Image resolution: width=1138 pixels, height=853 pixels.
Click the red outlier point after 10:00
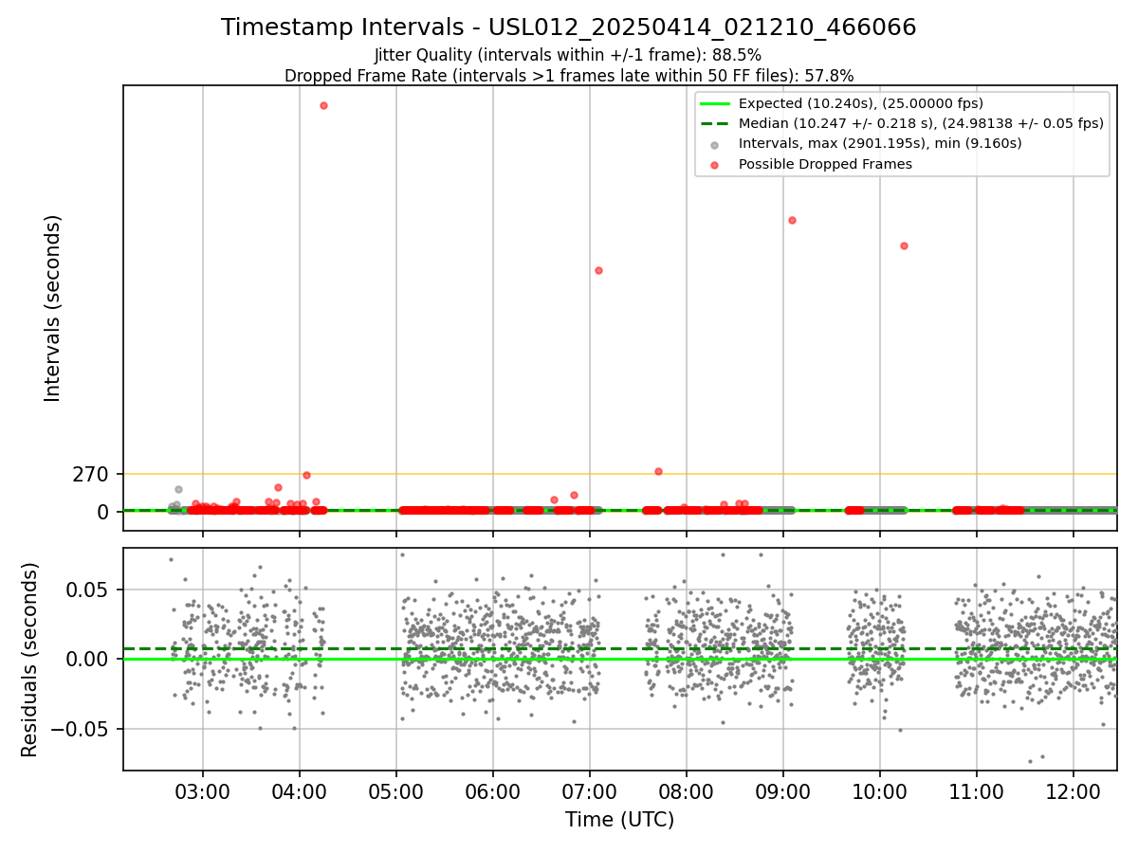pos(904,245)
